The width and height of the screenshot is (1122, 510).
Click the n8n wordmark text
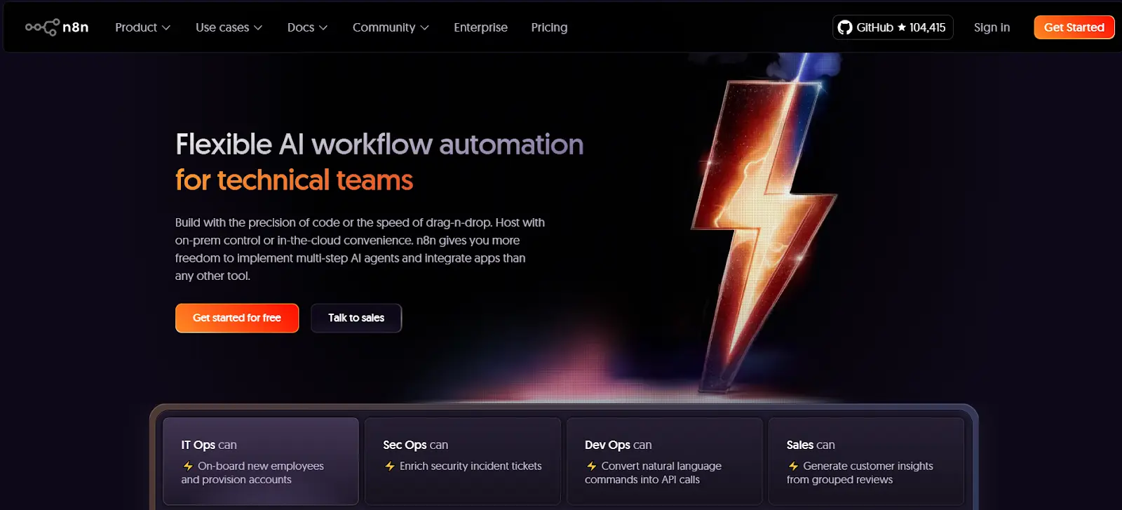tap(76, 27)
